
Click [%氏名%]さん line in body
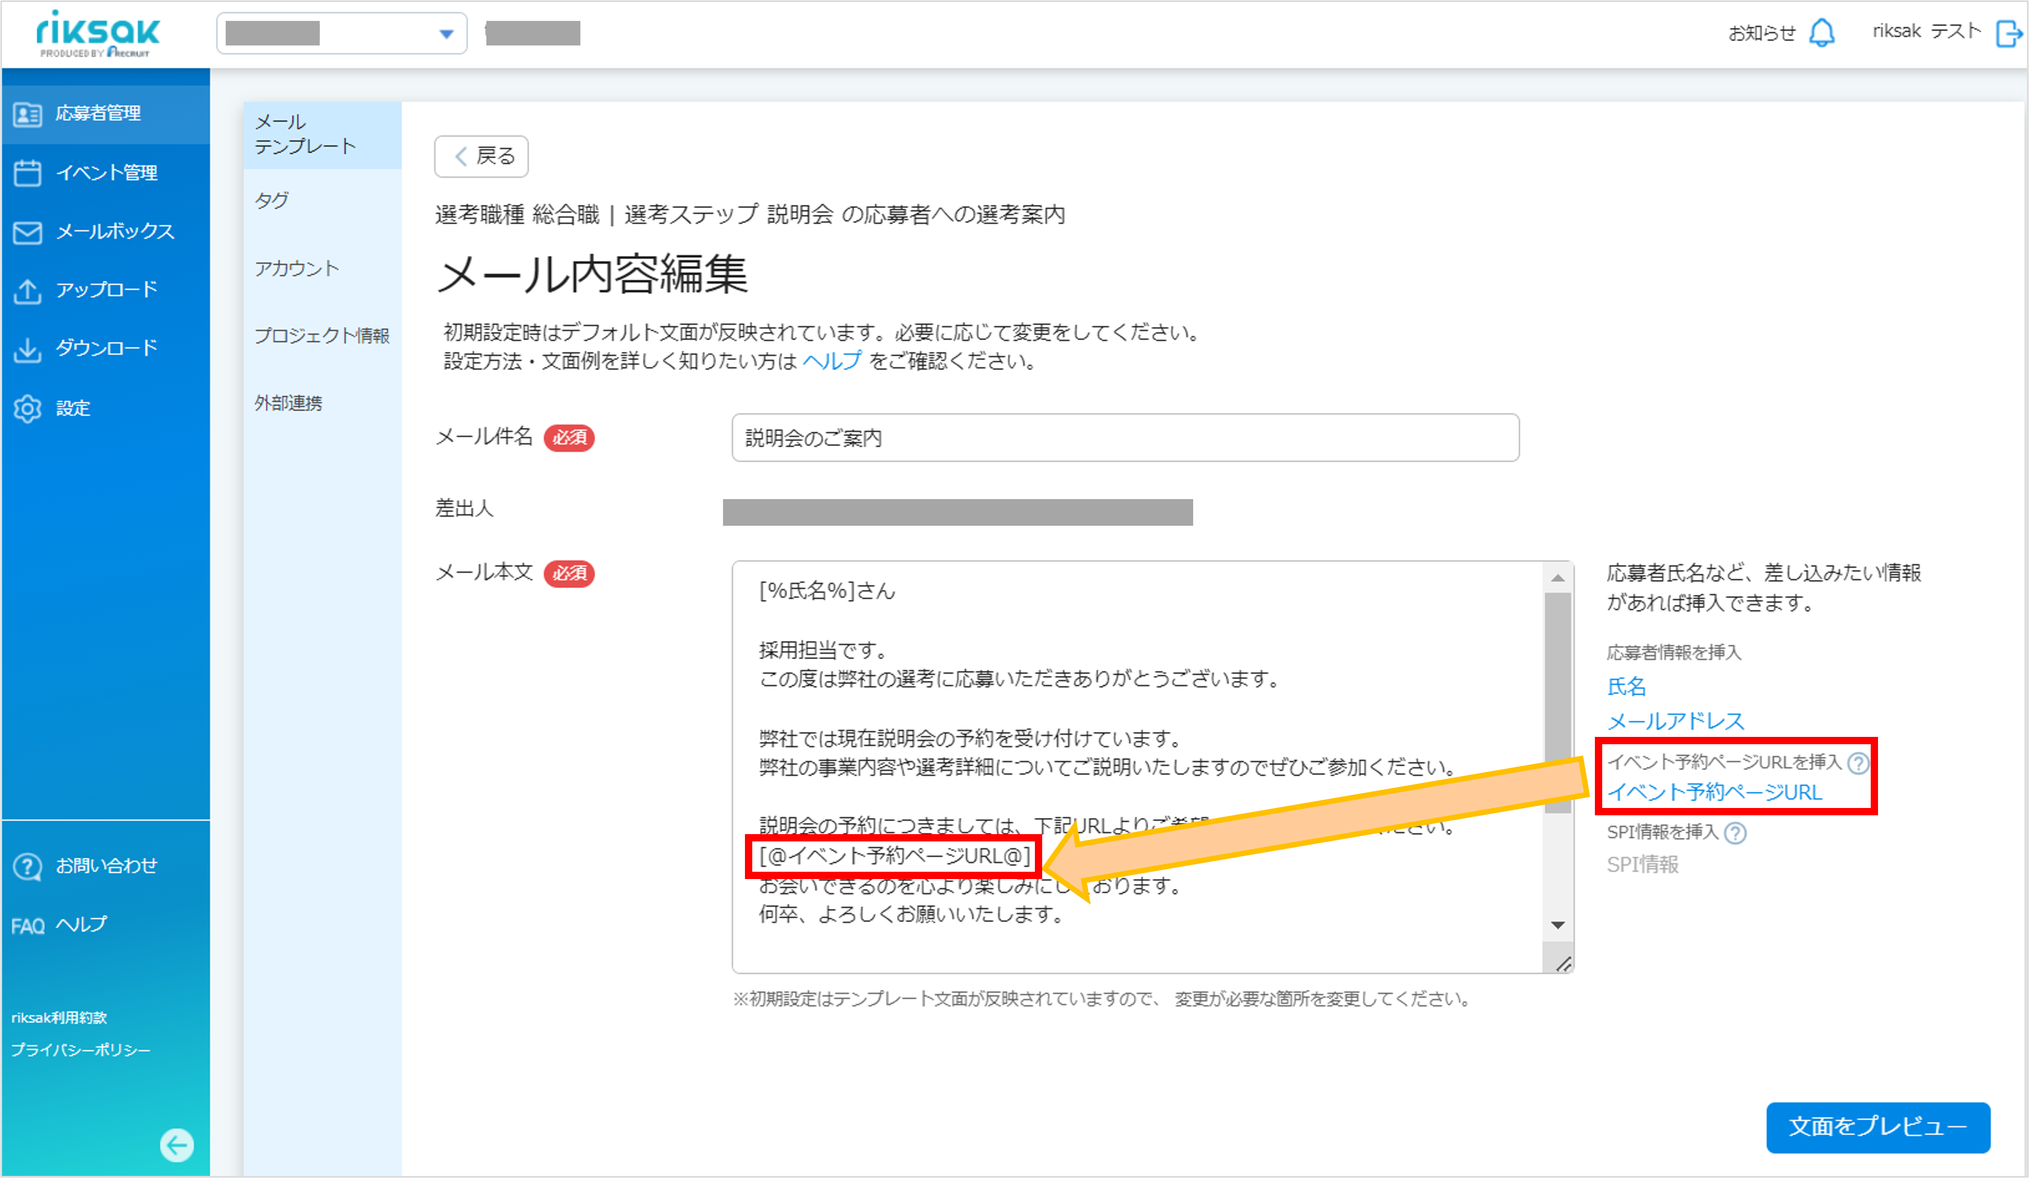tap(827, 591)
